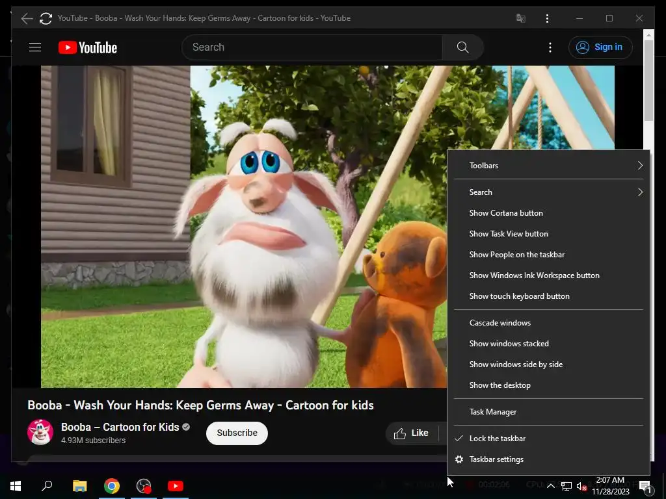Open taskbar search magnifier
Image resolution: width=666 pixels, height=499 pixels.
(x=47, y=486)
